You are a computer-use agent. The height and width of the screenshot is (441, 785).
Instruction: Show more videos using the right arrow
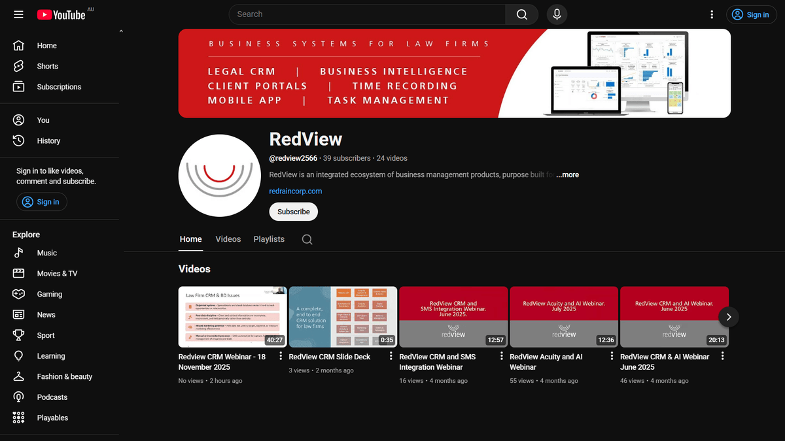click(x=728, y=316)
